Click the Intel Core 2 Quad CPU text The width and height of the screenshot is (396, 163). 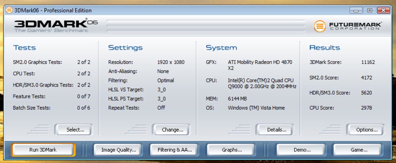tap(262, 83)
